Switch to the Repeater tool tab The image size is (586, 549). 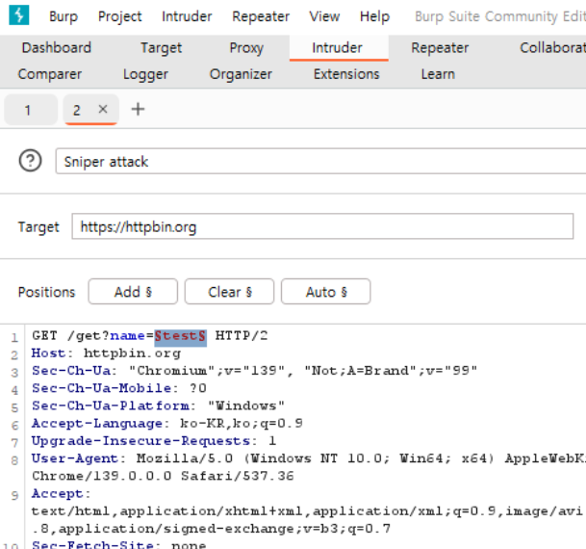tap(440, 48)
